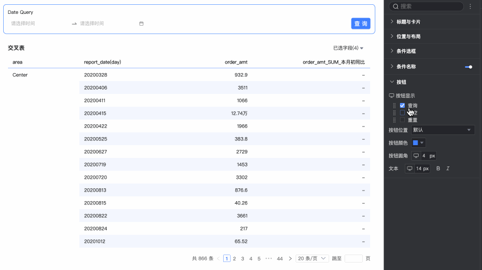Click the blue 按钮颜色 swatch

[415, 143]
